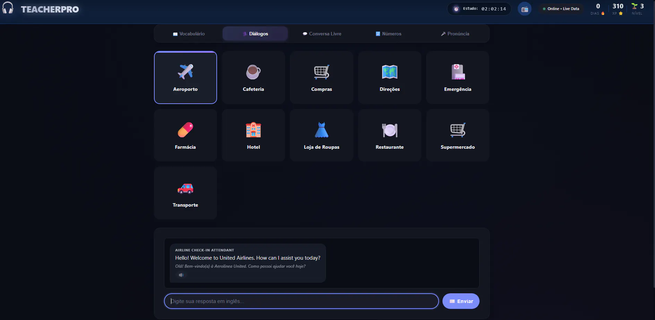Choose the Emergência hospital card
The height and width of the screenshot is (320, 655).
click(x=458, y=77)
